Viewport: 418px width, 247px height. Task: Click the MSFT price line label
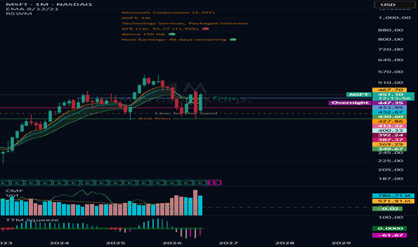click(x=358, y=94)
